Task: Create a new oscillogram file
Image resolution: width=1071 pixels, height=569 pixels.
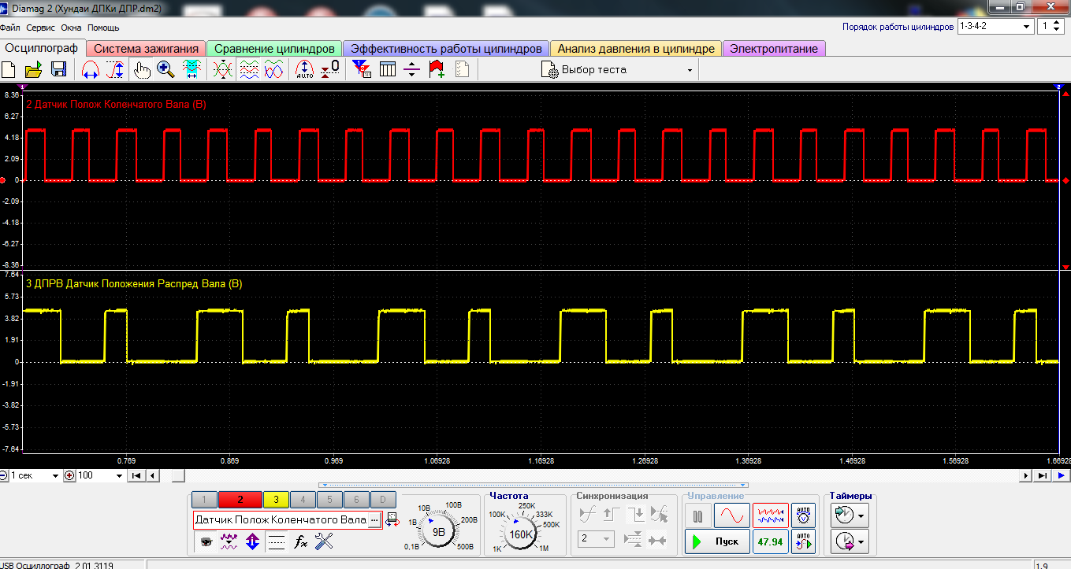Action: 9,69
